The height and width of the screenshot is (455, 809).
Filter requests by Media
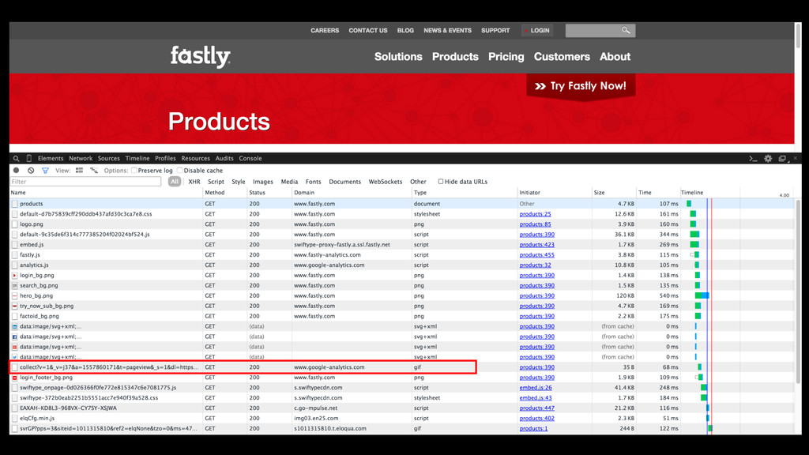click(x=289, y=182)
